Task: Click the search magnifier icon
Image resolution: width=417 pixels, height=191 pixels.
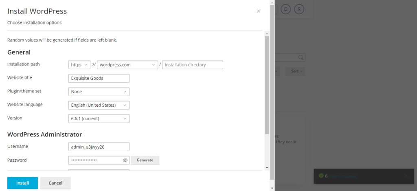Action: coord(301,57)
